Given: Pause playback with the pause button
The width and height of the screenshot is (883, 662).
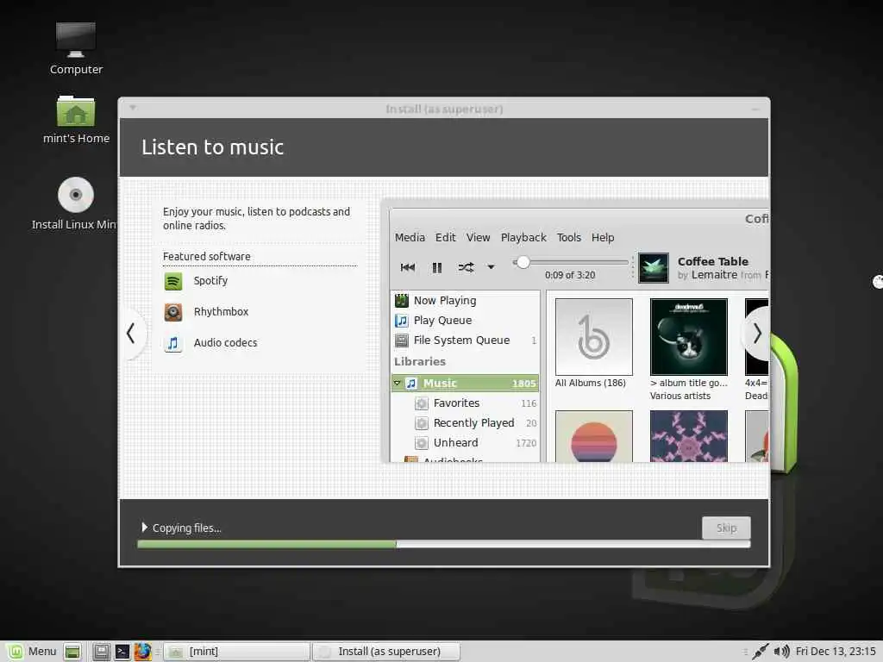Looking at the screenshot, I should (x=437, y=267).
